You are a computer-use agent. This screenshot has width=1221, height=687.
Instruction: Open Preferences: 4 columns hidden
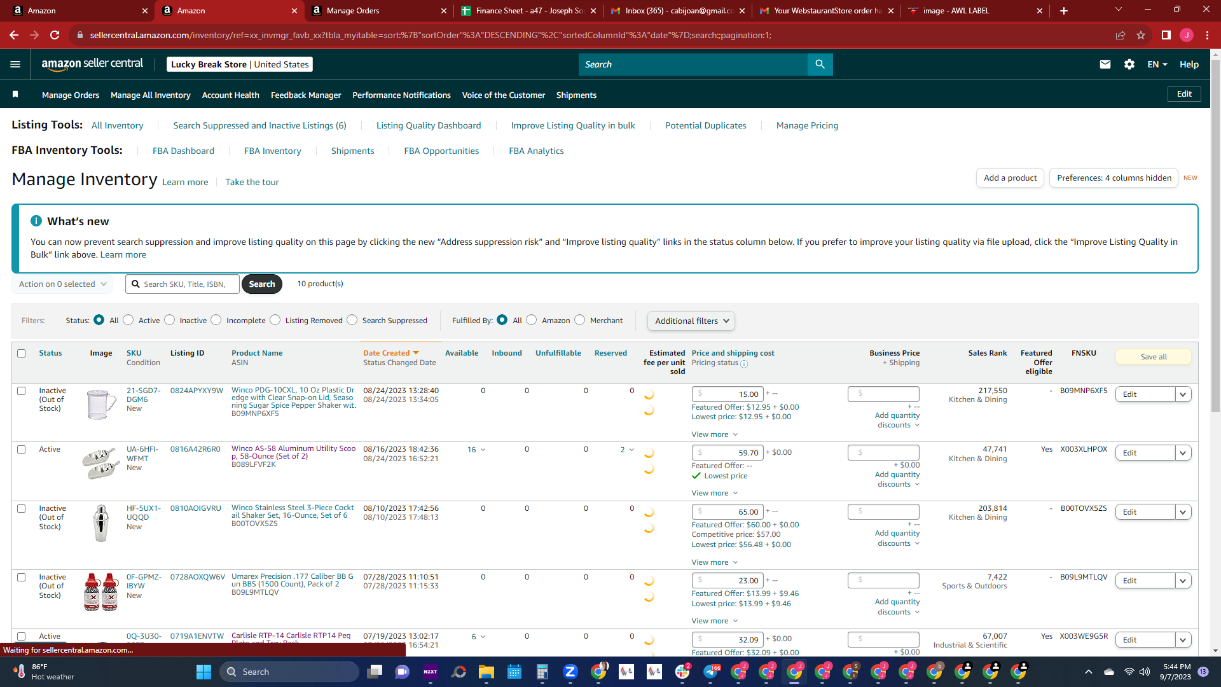(x=1114, y=178)
